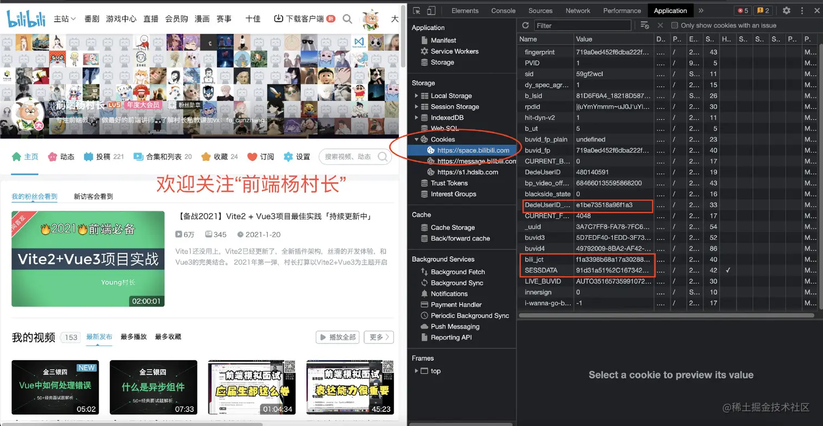Click the bilibili logo

27,18
